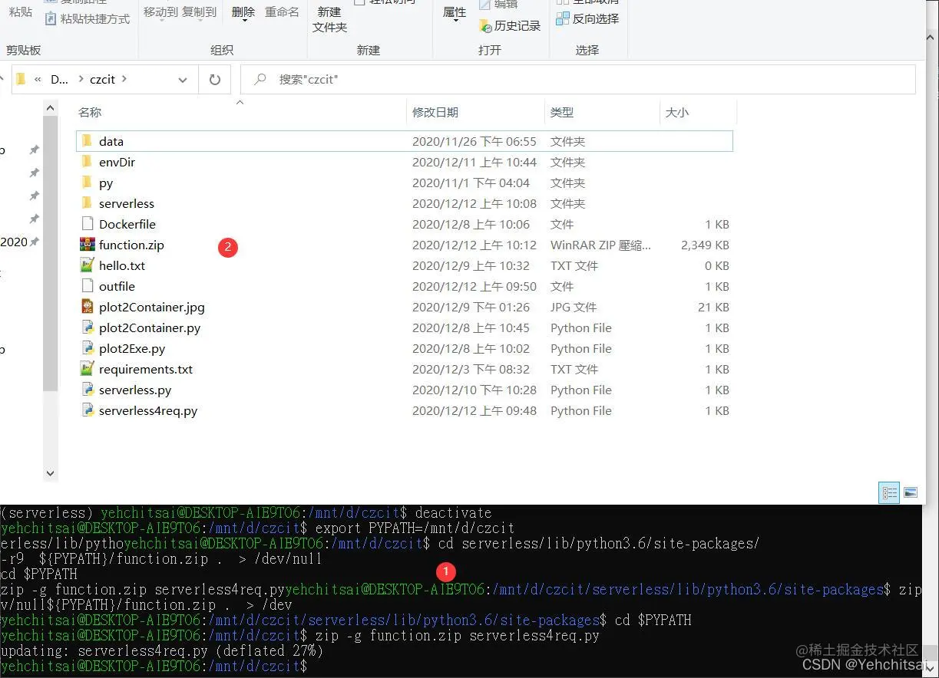
Task: Click the terminal line 'updating: serverless4req.py (deflated 27%)'
Action: [162, 650]
